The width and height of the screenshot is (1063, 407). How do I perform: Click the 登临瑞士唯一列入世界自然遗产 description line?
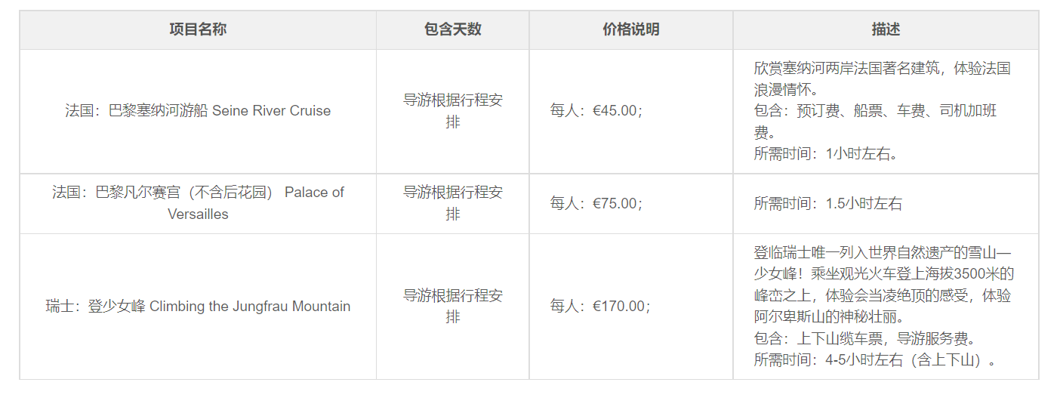883,251
